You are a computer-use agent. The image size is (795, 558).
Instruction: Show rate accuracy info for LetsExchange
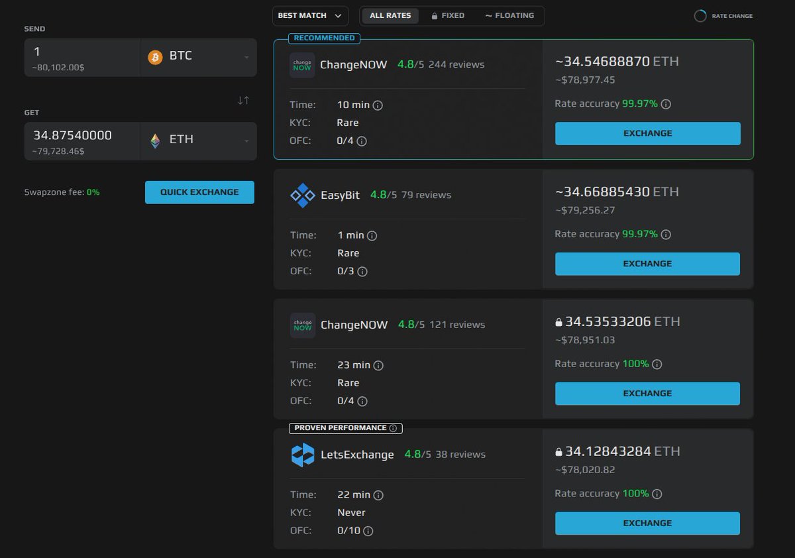(657, 494)
